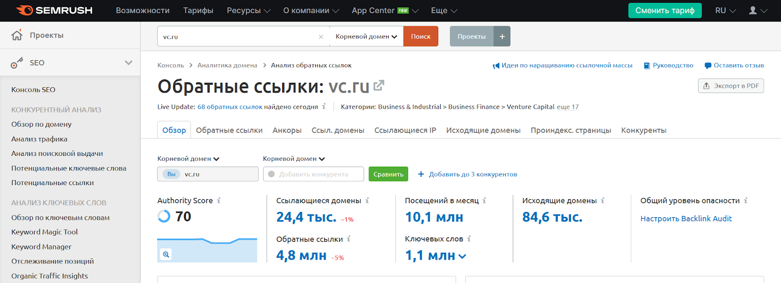Click info icon beside Исходящие домены

click(x=602, y=200)
